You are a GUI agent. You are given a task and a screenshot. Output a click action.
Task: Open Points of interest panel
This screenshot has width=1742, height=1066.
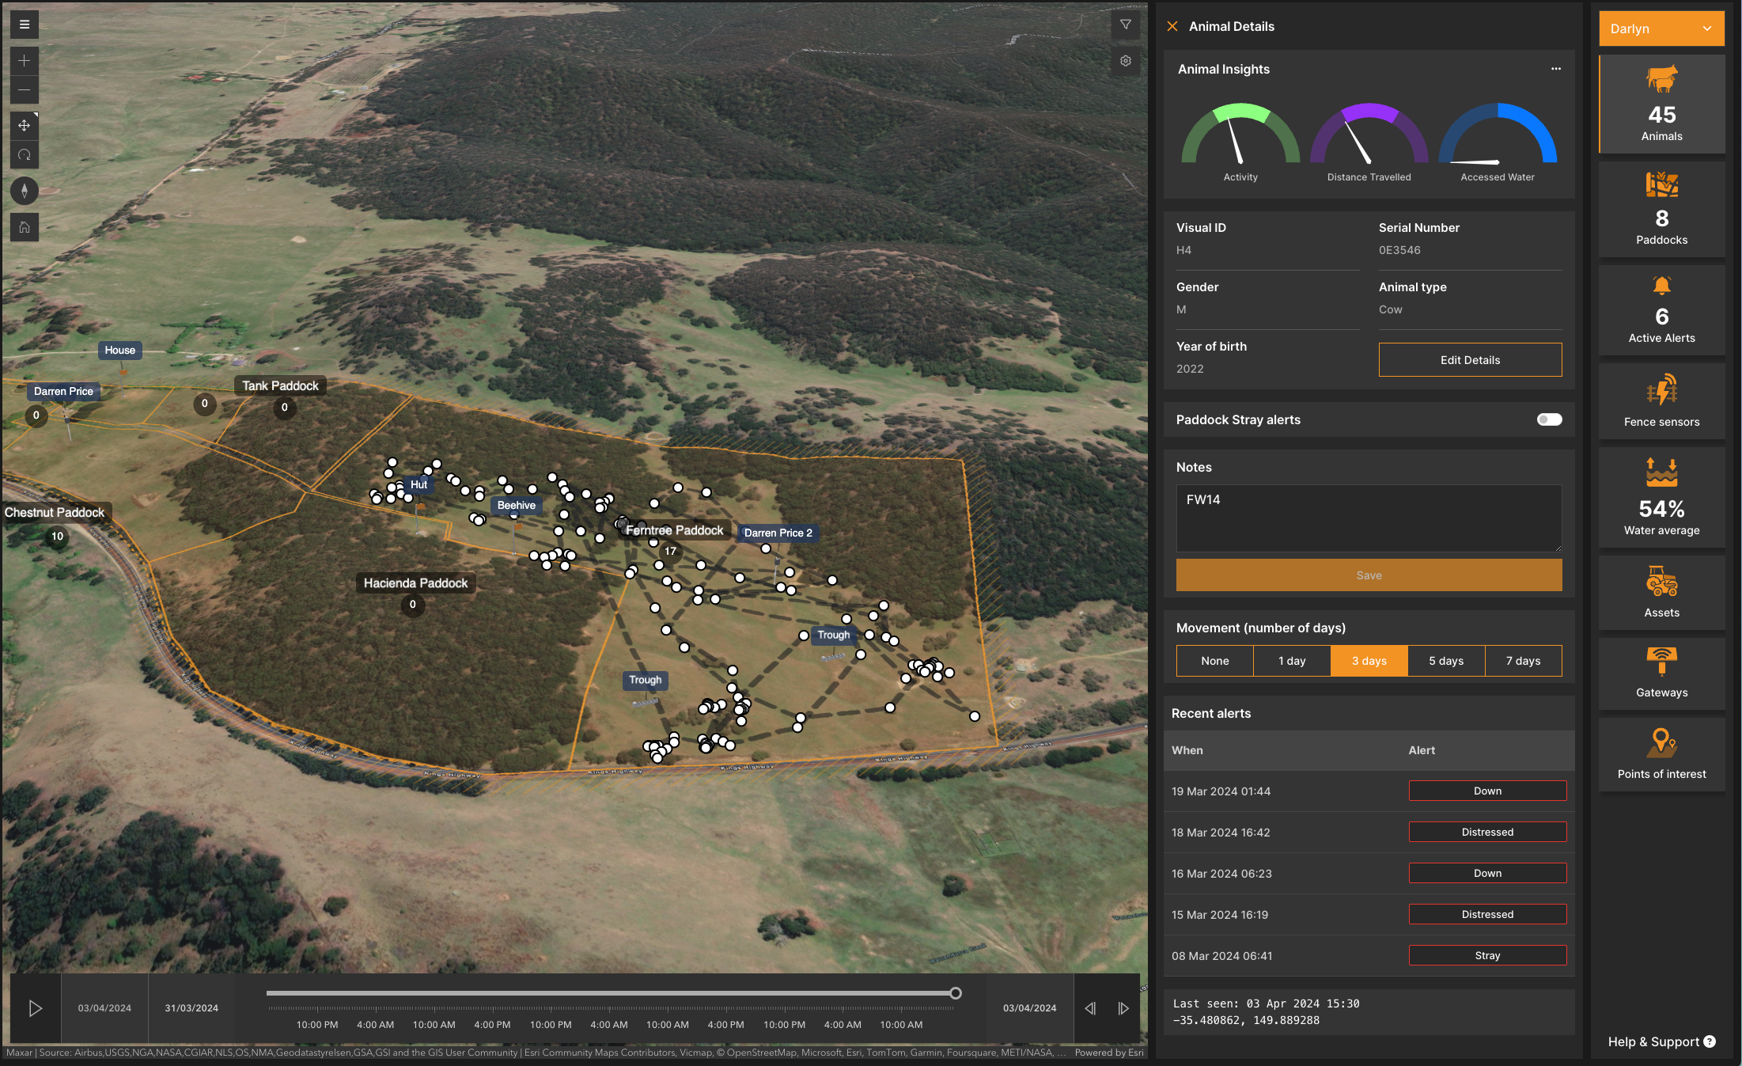click(x=1661, y=753)
